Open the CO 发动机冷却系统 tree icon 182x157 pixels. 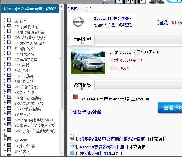pyautogui.click(x=9, y=37)
